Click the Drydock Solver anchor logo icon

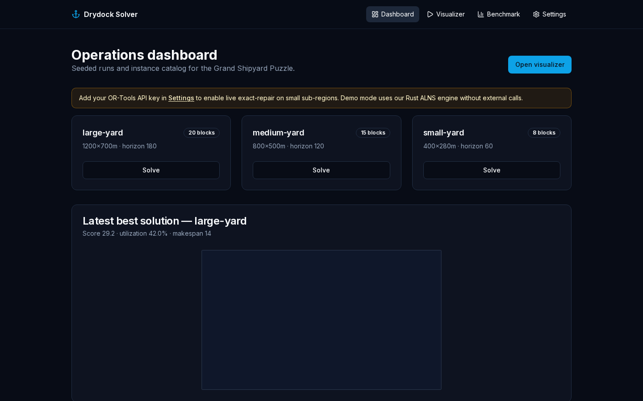coord(76,14)
